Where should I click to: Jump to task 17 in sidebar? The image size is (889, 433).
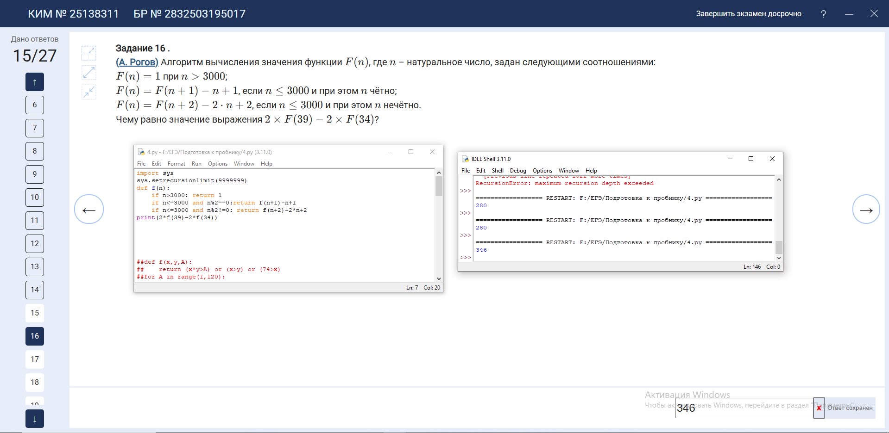tap(35, 359)
